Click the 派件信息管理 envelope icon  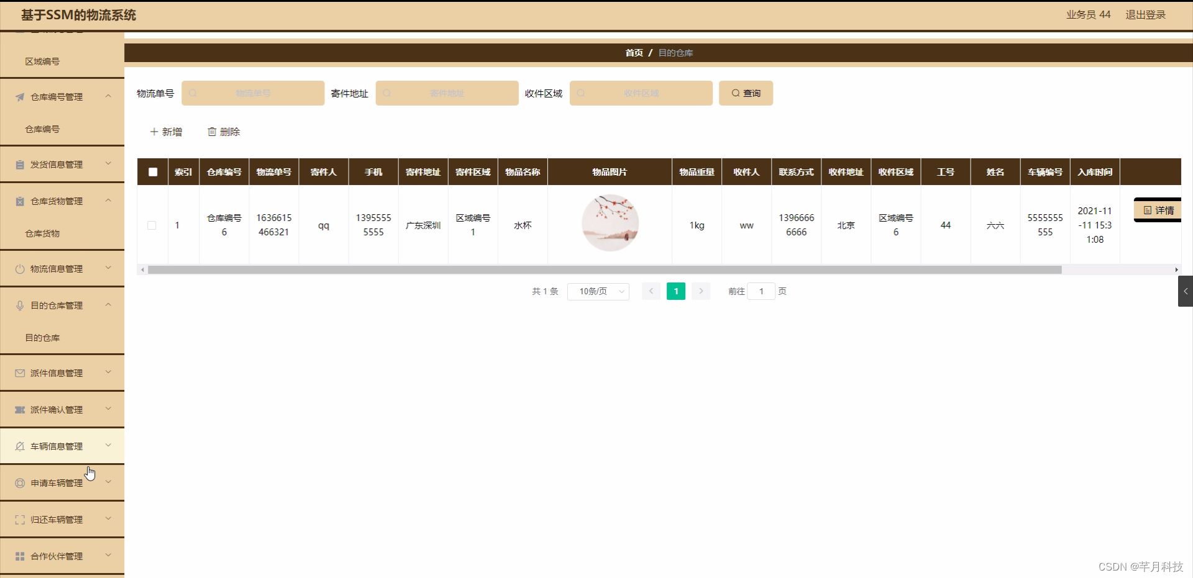click(x=19, y=373)
